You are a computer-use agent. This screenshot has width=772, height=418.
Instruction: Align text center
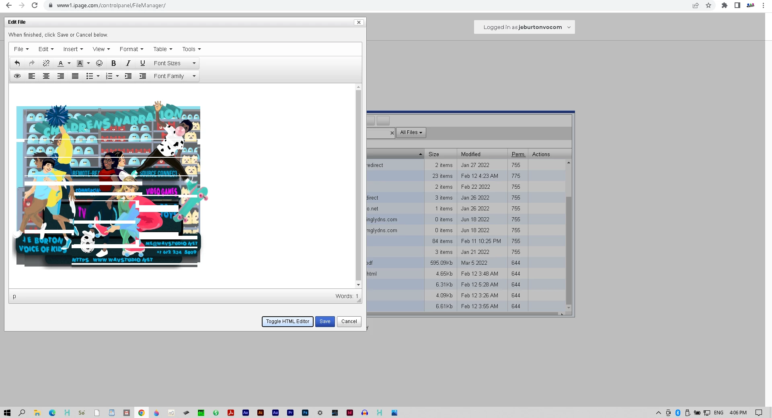[x=46, y=76]
